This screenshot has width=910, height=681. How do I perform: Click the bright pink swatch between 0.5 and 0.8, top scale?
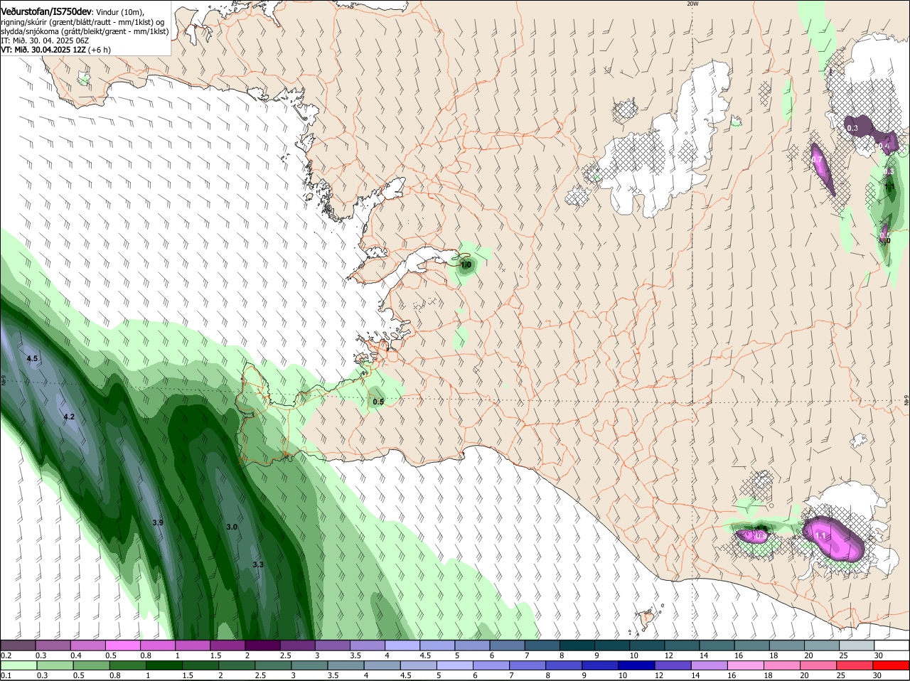[x=122, y=645]
